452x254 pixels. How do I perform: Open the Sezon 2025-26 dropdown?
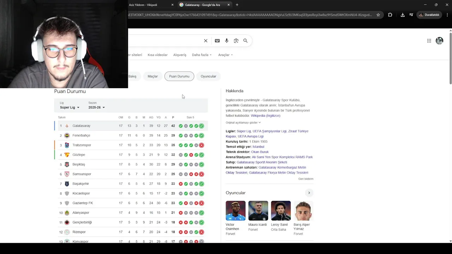(96, 107)
